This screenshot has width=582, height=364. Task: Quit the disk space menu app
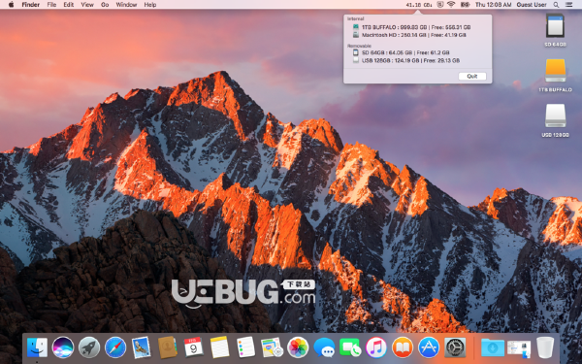pos(472,76)
